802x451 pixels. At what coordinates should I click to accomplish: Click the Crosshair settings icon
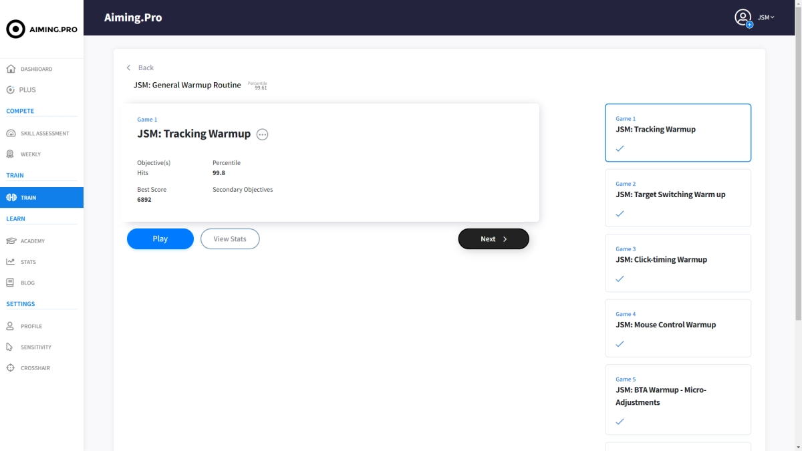coord(10,368)
